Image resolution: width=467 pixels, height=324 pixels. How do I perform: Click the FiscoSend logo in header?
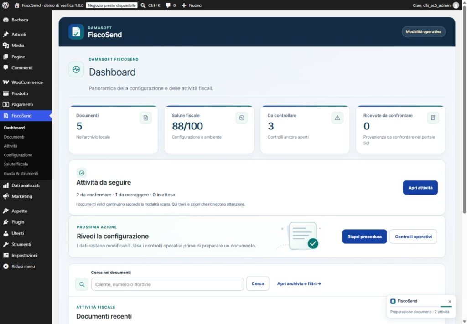76,31
